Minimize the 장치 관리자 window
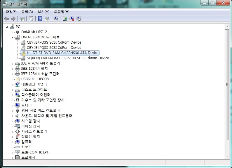This screenshot has height=168, width=232. coord(205,3)
